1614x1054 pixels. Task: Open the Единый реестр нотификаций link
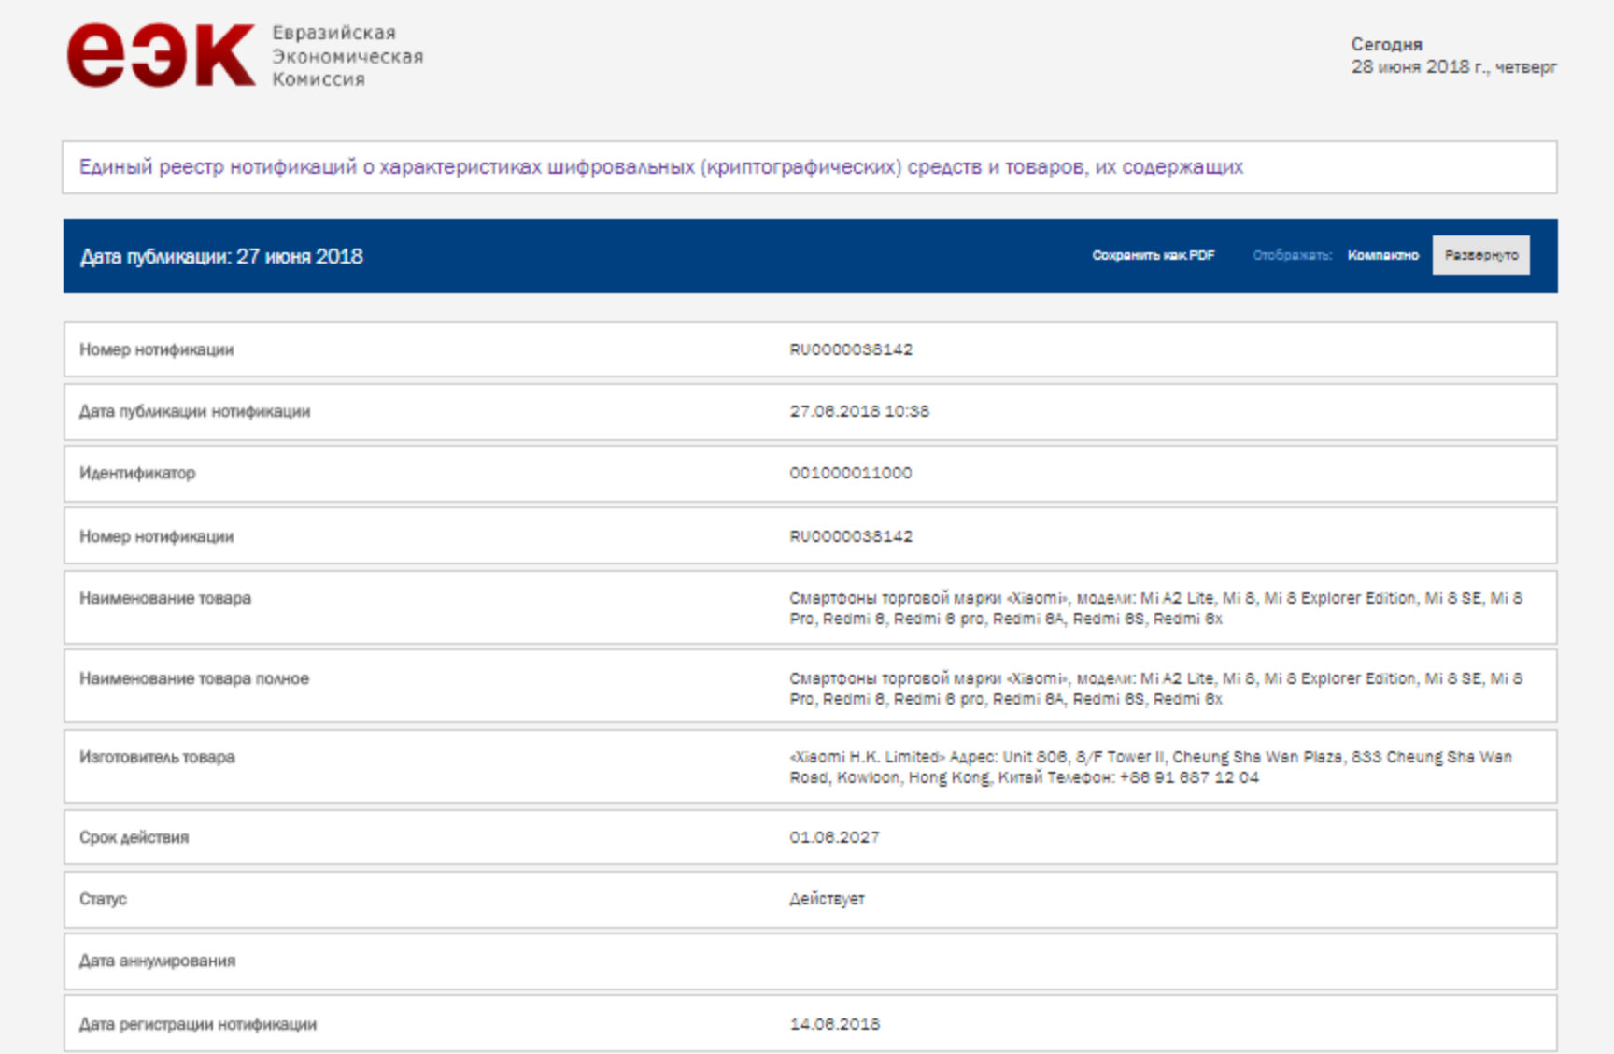point(660,167)
